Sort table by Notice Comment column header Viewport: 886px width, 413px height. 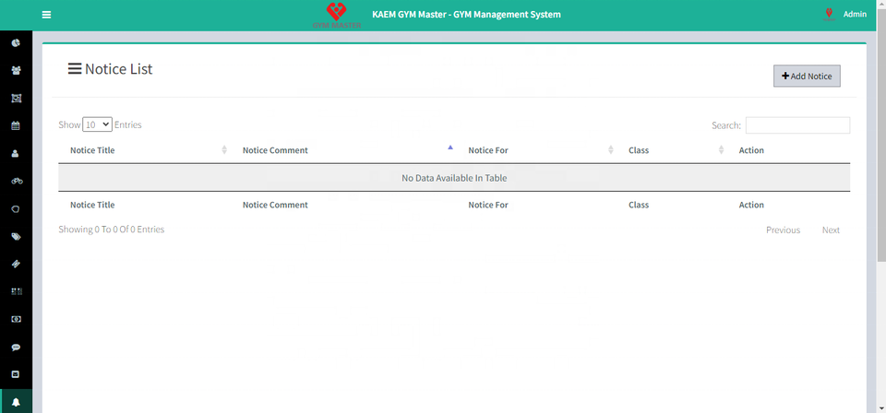click(x=275, y=150)
